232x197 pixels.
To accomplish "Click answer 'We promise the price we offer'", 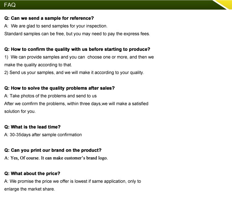I will [73, 181].
